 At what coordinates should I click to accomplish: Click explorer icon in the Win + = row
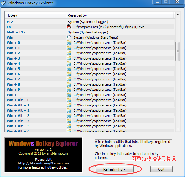69,95
